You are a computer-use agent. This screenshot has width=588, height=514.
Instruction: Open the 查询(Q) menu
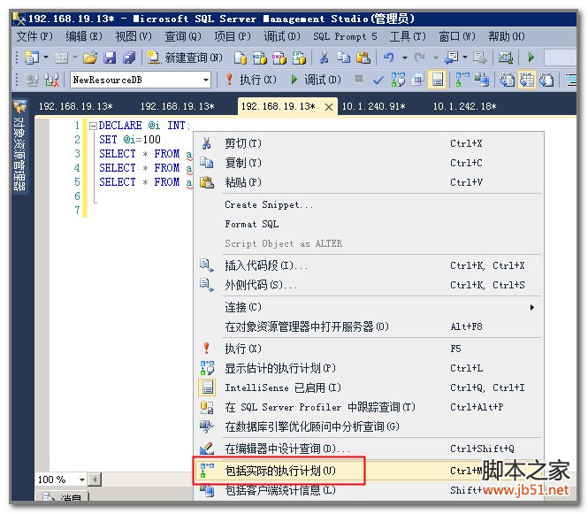pyautogui.click(x=183, y=36)
